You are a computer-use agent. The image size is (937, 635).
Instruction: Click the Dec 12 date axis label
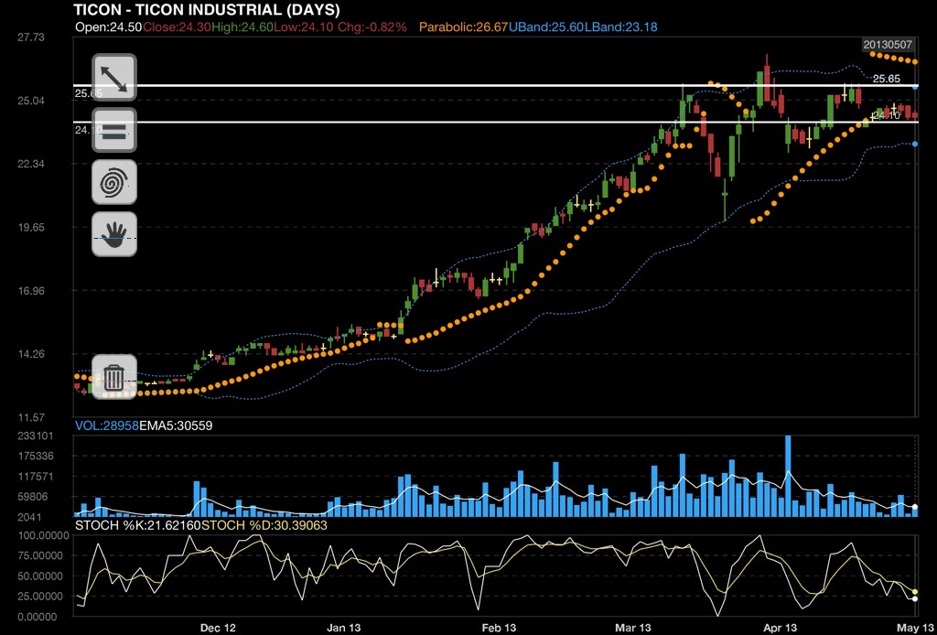pos(218,628)
